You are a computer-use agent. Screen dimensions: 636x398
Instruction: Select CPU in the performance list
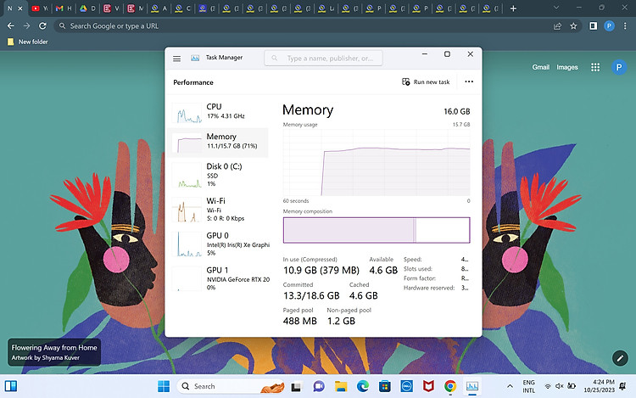pos(218,112)
